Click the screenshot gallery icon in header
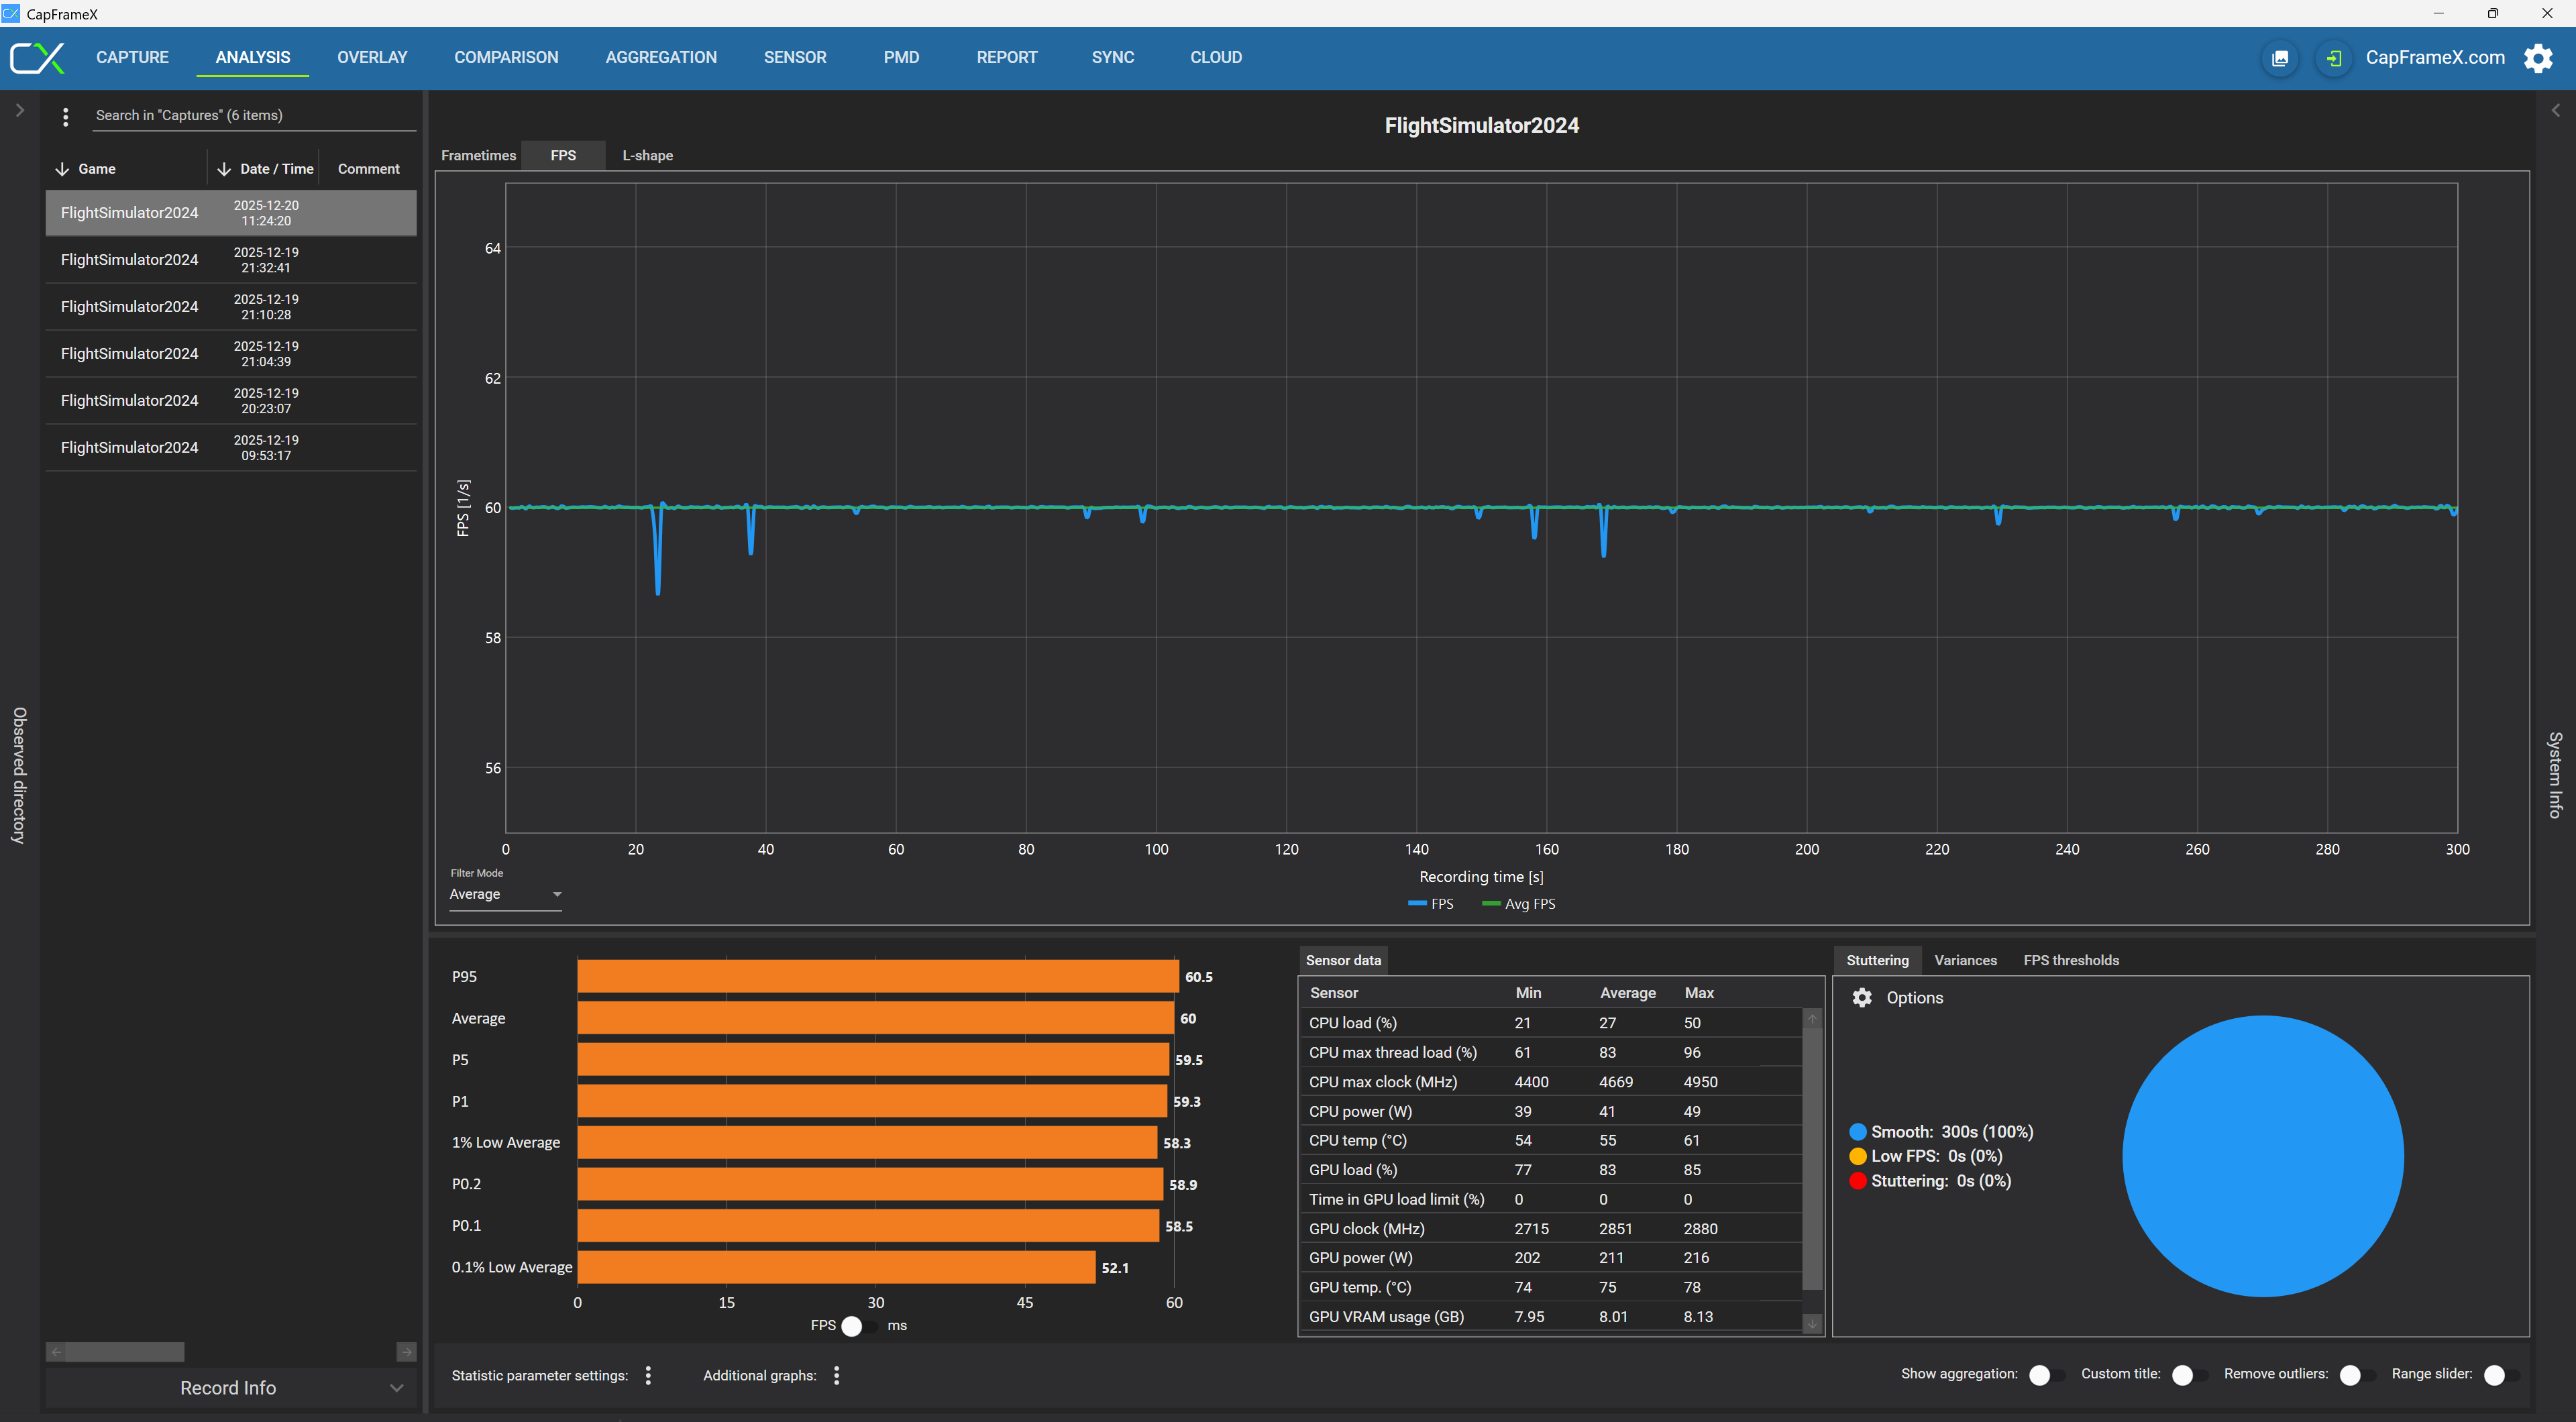 point(2280,58)
